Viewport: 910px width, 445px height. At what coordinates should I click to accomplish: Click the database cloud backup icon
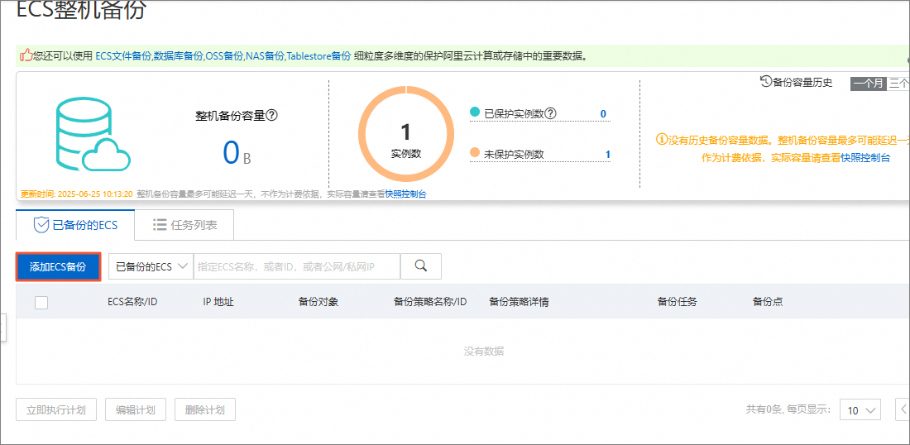[x=93, y=134]
